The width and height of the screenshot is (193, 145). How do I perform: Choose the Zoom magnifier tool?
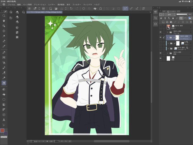point(4,16)
